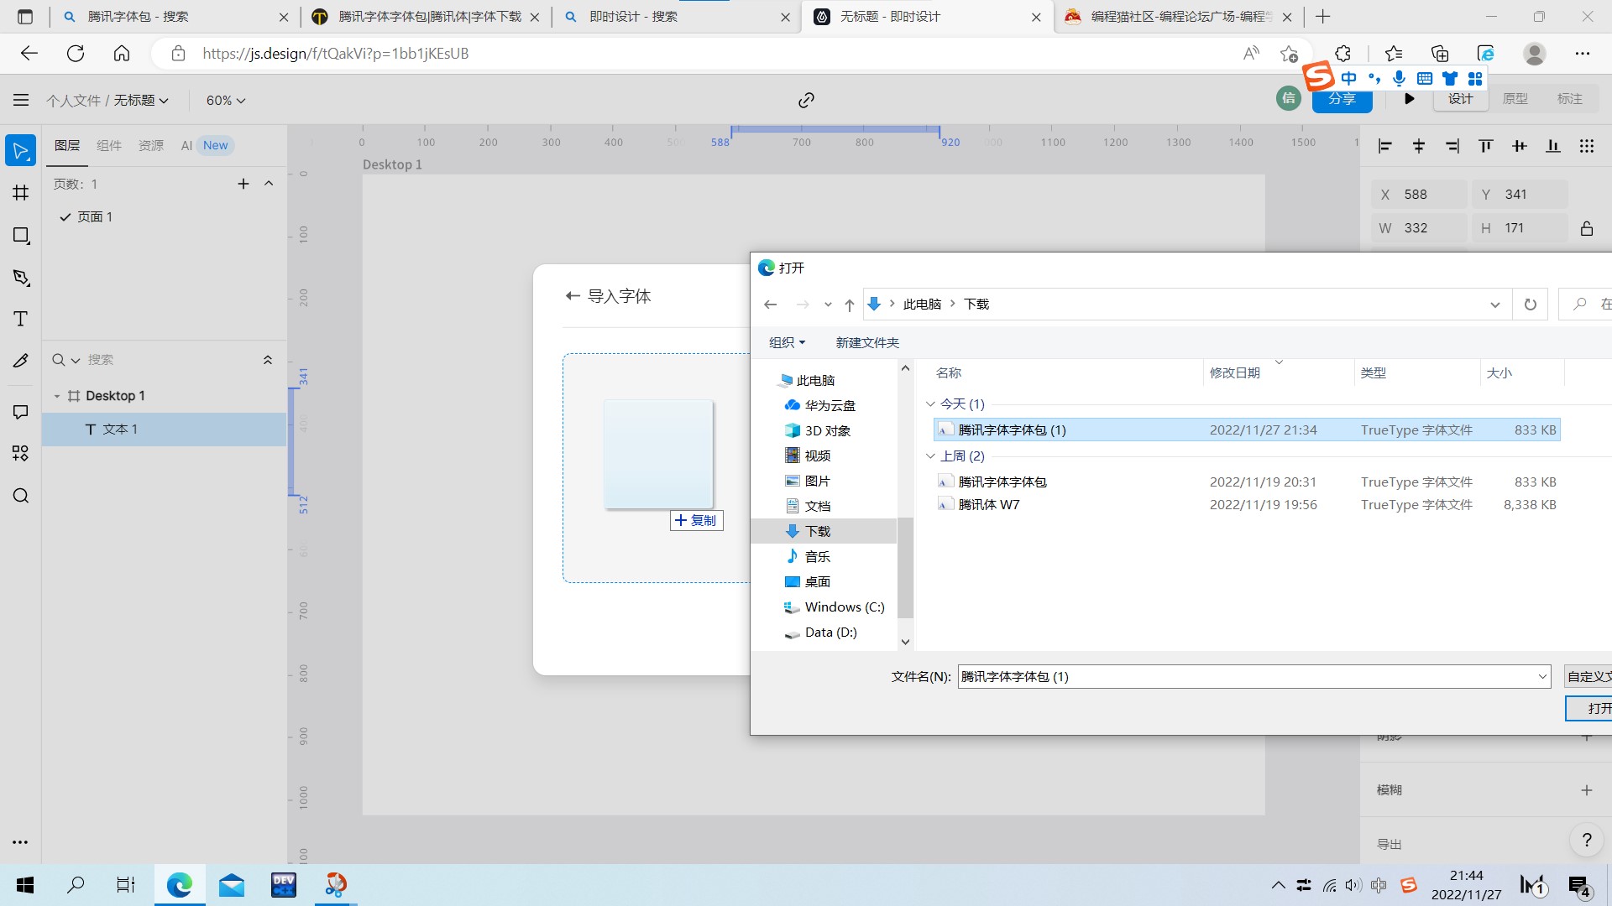The width and height of the screenshot is (1612, 906).
Task: Open 桌面 in dialog navigation tree
Action: click(817, 582)
